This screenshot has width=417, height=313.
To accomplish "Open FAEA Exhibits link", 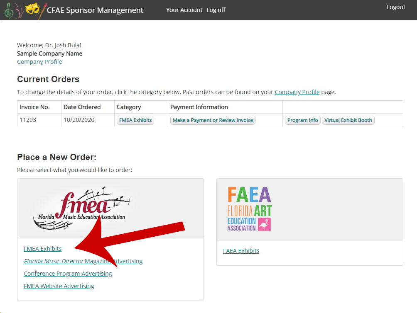I will tap(241, 251).
